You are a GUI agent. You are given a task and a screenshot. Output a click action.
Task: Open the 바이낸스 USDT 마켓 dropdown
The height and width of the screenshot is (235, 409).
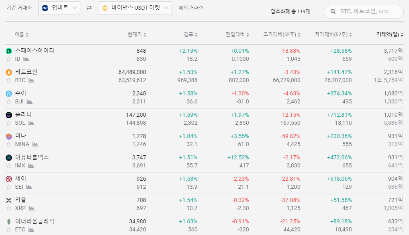point(135,8)
